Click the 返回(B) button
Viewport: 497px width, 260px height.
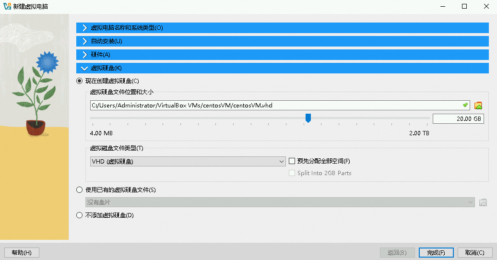click(x=397, y=253)
